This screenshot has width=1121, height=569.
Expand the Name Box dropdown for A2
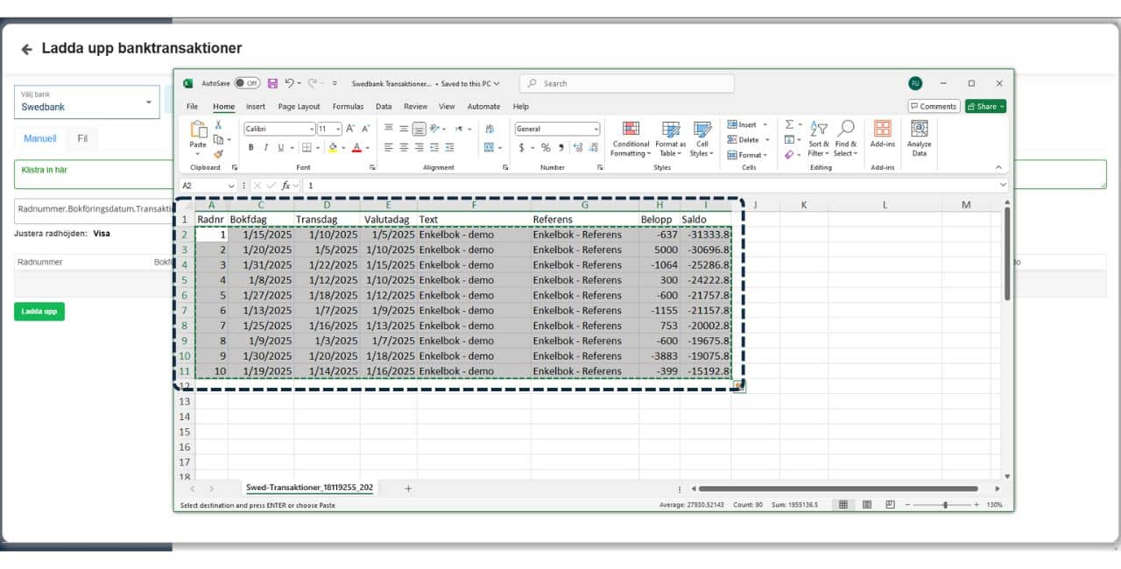coord(231,186)
